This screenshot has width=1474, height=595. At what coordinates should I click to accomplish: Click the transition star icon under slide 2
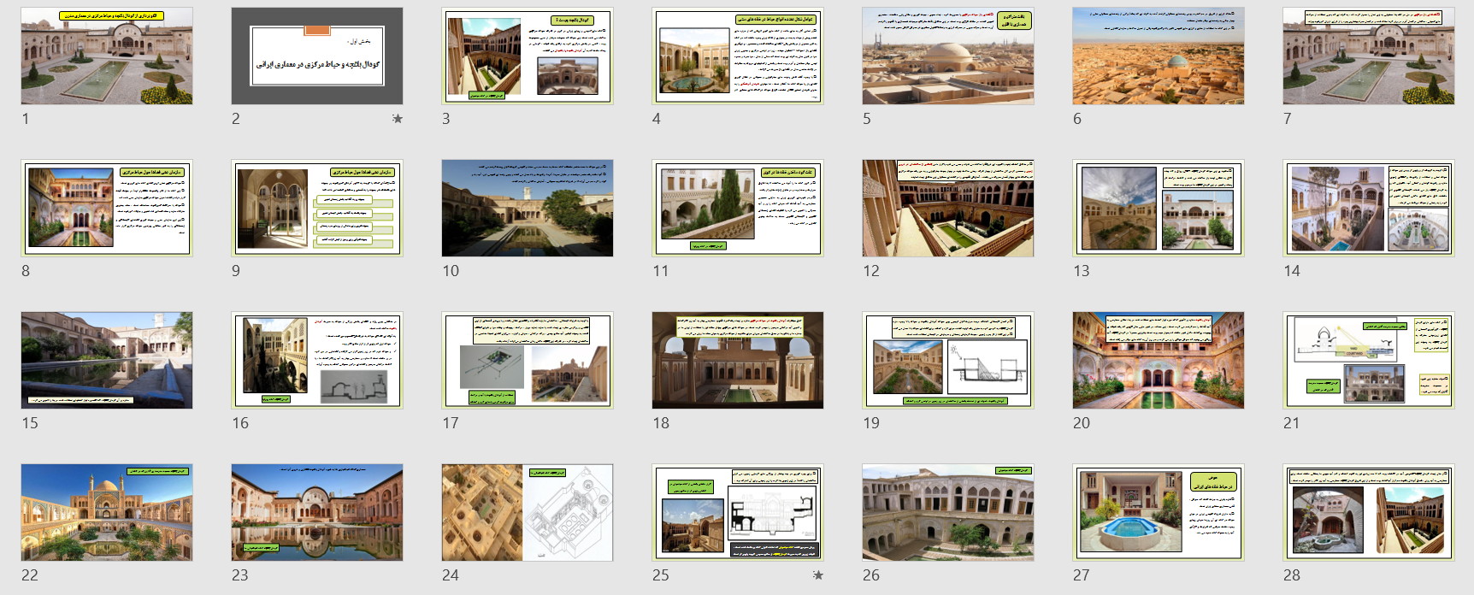coord(397,119)
